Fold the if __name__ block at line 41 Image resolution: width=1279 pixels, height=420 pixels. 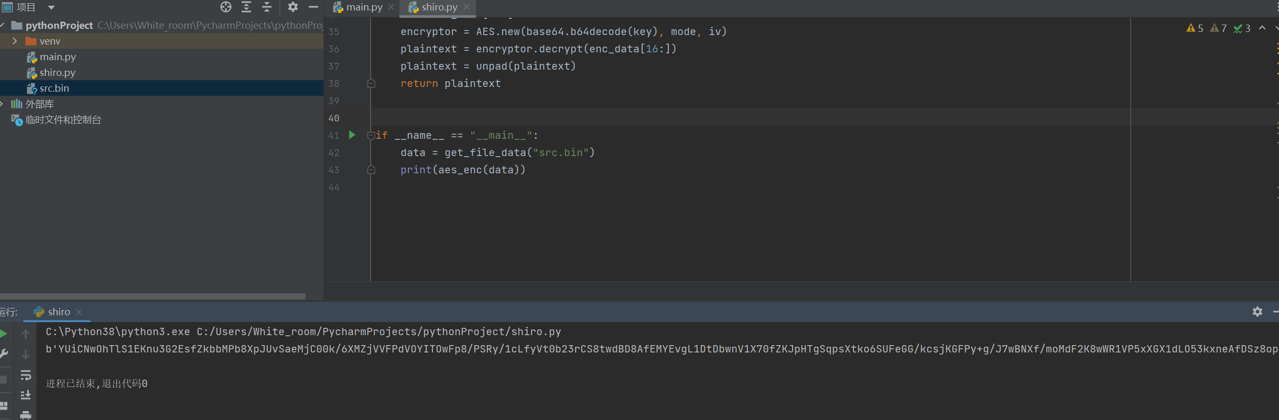(371, 136)
